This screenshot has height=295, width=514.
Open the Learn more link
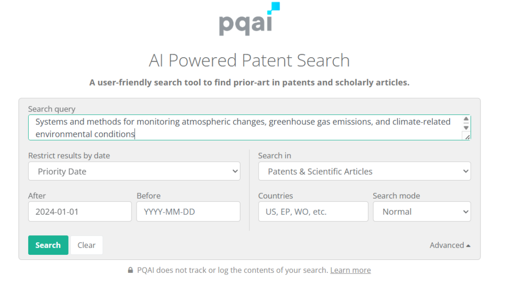coord(350,270)
